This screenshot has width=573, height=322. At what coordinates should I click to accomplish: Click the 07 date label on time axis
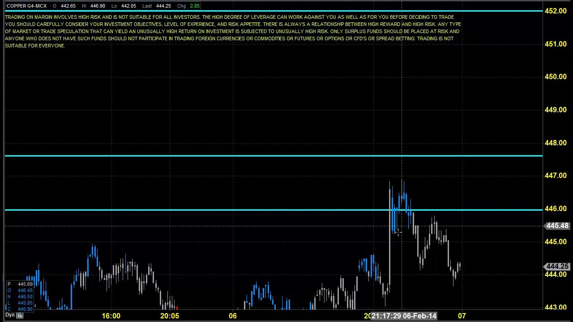point(462,316)
